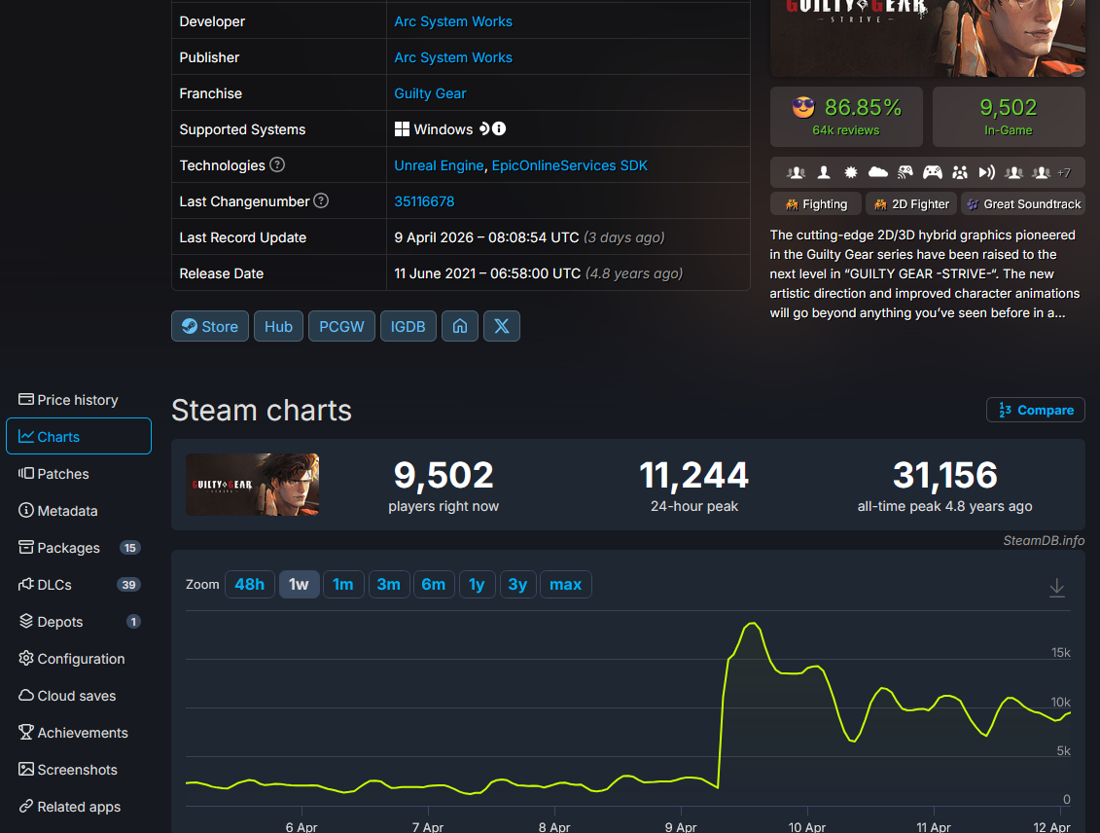This screenshot has width=1100, height=833.
Task: Open the Unreal Engine technology link
Action: click(440, 165)
